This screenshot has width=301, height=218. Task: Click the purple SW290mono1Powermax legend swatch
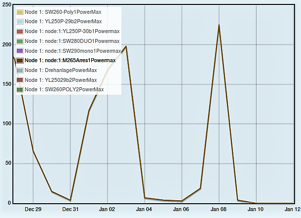20,51
